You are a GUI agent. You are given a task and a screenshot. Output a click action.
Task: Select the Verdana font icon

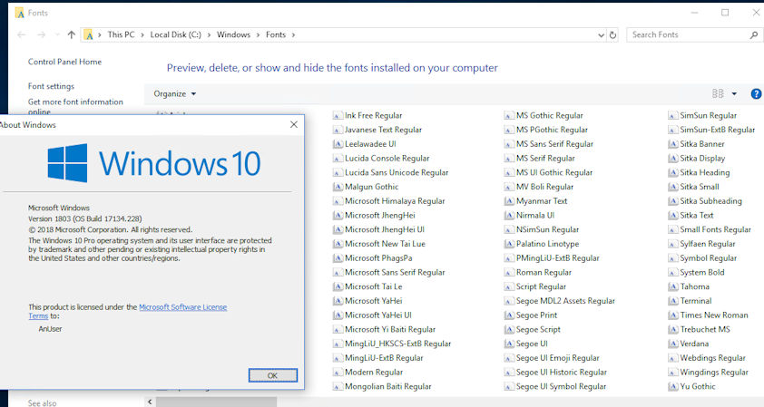click(672, 344)
